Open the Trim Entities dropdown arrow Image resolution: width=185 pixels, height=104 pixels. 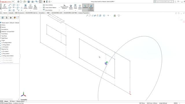[25, 10]
